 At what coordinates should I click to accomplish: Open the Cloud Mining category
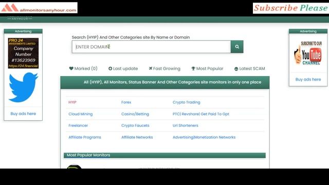[x=80, y=114]
